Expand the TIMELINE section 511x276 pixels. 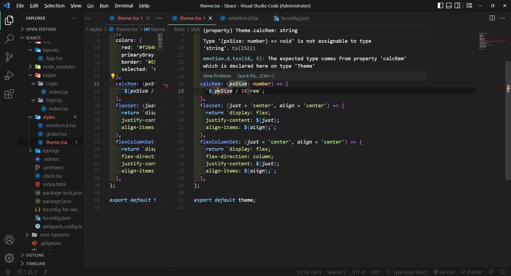coord(51,264)
